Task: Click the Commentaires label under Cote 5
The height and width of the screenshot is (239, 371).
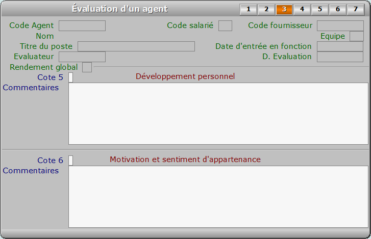Action: 31,88
